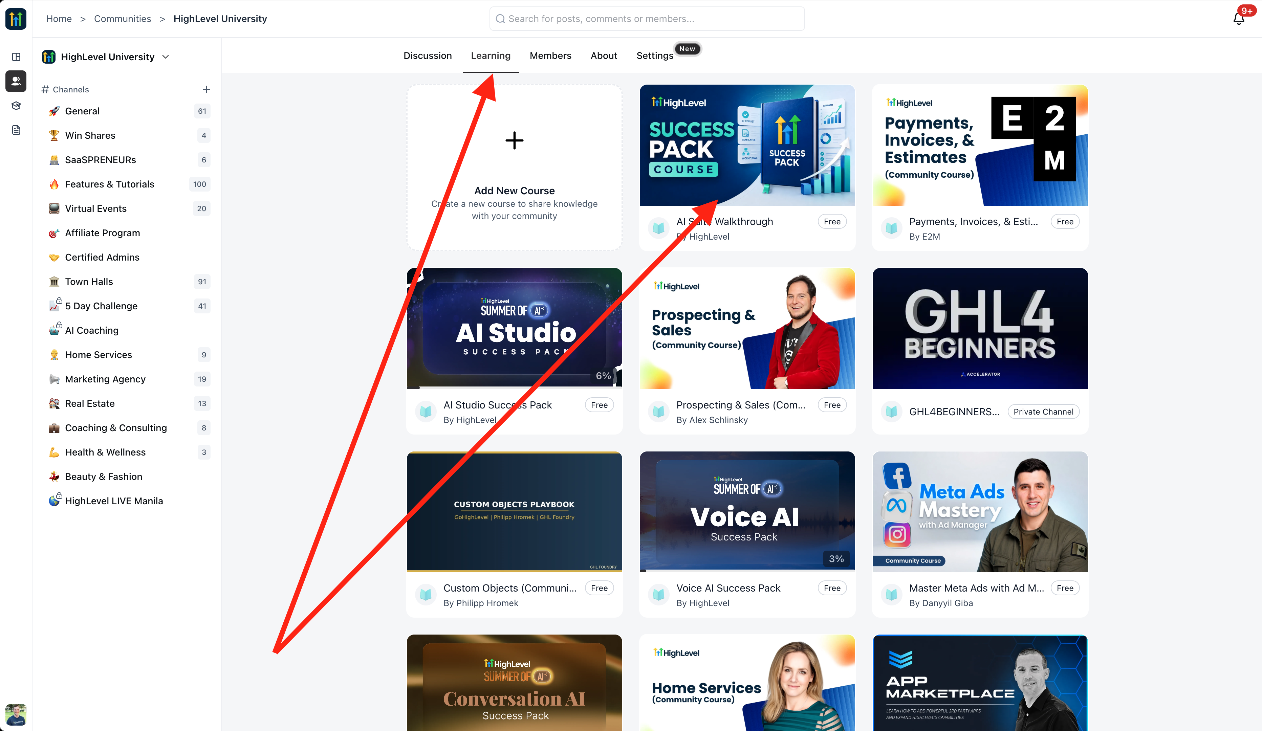Image resolution: width=1262 pixels, height=731 pixels.
Task: Open the notifications bell
Action: [1238, 19]
